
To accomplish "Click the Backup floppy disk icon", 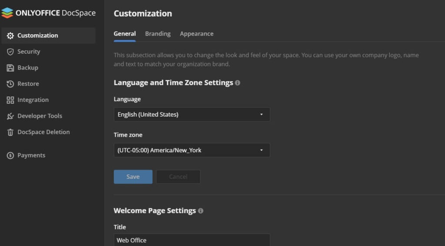I will point(10,68).
